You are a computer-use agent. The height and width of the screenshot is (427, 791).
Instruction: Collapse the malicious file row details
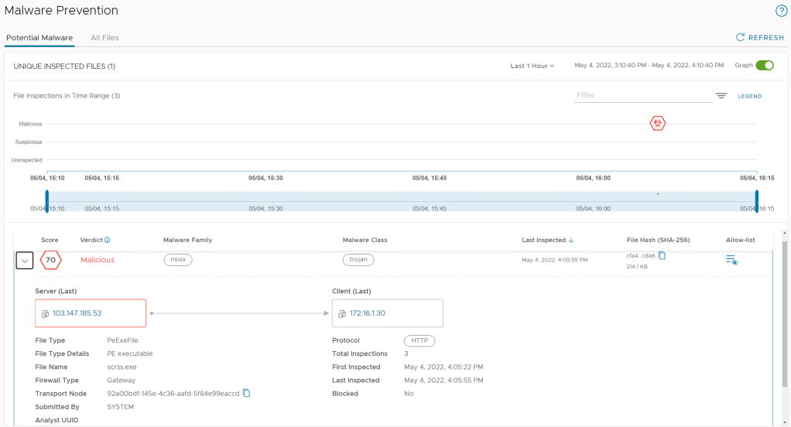[25, 261]
